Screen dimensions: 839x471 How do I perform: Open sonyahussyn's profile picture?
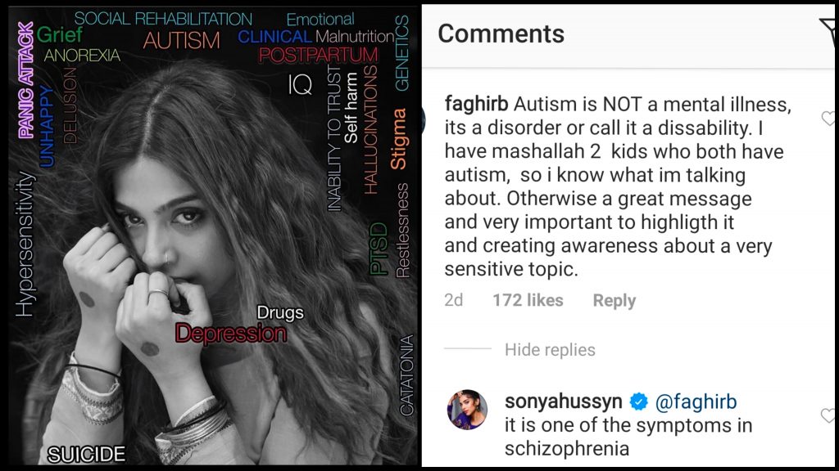point(469,409)
